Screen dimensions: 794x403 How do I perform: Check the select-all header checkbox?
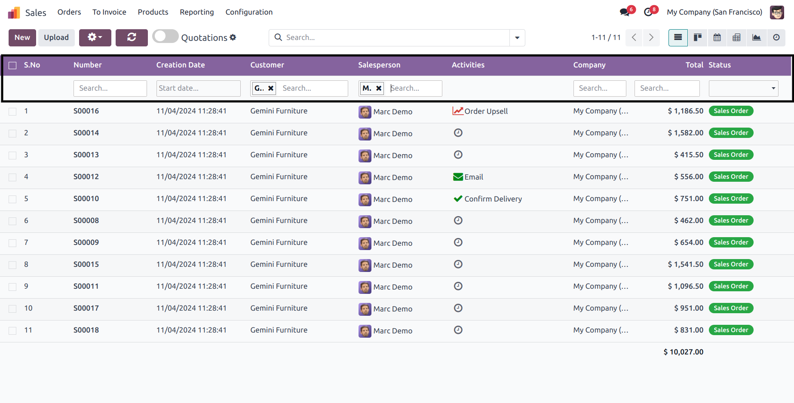point(12,65)
